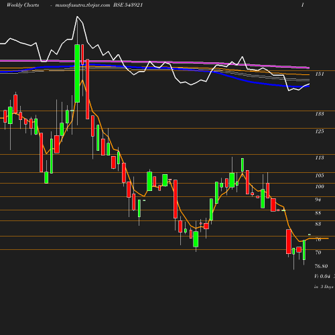The height and width of the screenshot is (335, 335).
Task: Click the 105 price axis label
Action: 320,176
